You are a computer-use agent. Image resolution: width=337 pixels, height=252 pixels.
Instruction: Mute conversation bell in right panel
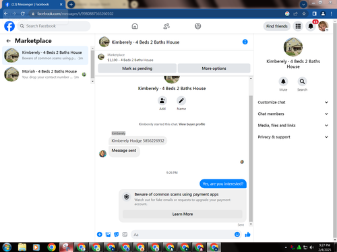point(283,81)
